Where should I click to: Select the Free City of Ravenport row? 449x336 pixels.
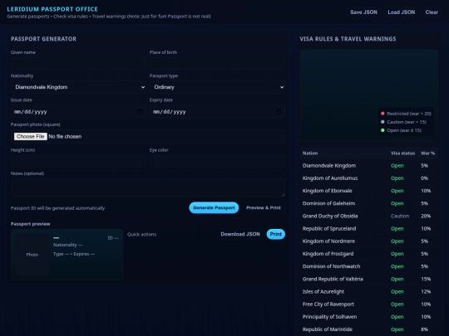pos(369,304)
